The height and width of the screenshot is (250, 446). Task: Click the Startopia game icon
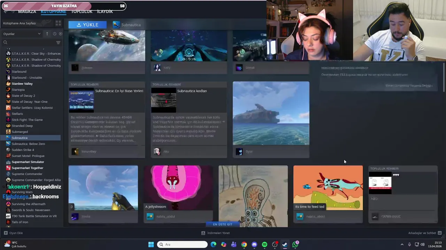click(8, 90)
